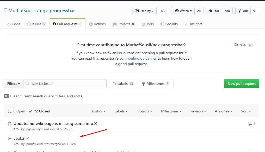Viewport: 265px width, 152px height.
Task: Open the Milestones 3 button
Action: click(x=156, y=84)
